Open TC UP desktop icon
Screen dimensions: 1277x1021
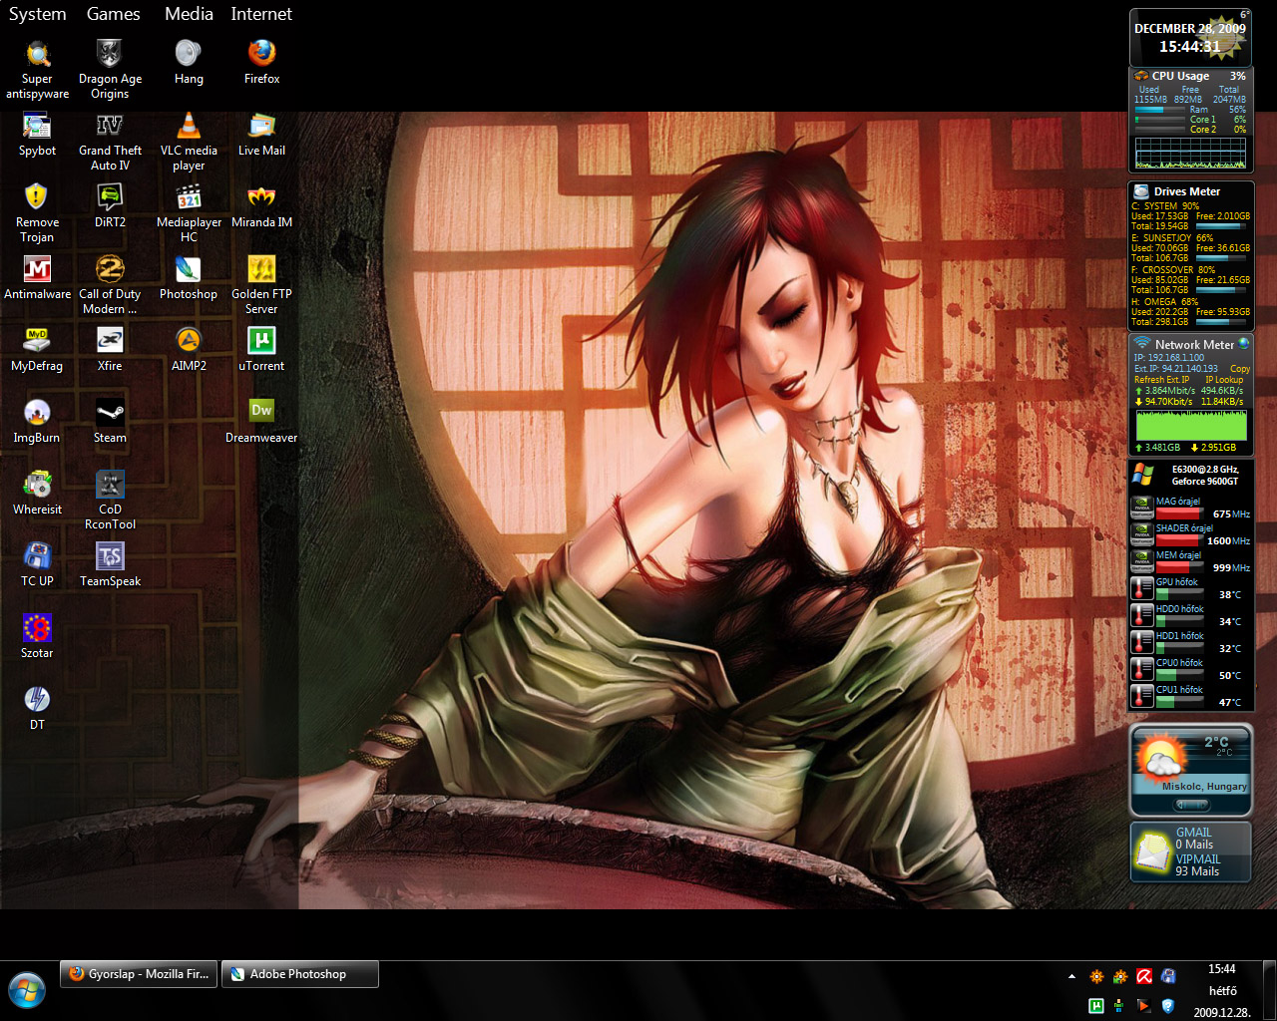tap(37, 564)
